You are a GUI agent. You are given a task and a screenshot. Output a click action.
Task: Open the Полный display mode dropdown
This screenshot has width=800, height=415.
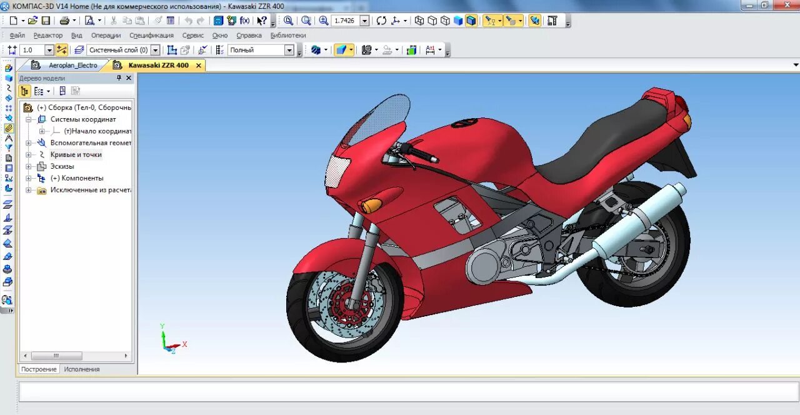click(289, 50)
